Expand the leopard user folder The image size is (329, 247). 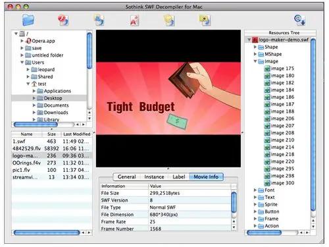tap(28, 70)
